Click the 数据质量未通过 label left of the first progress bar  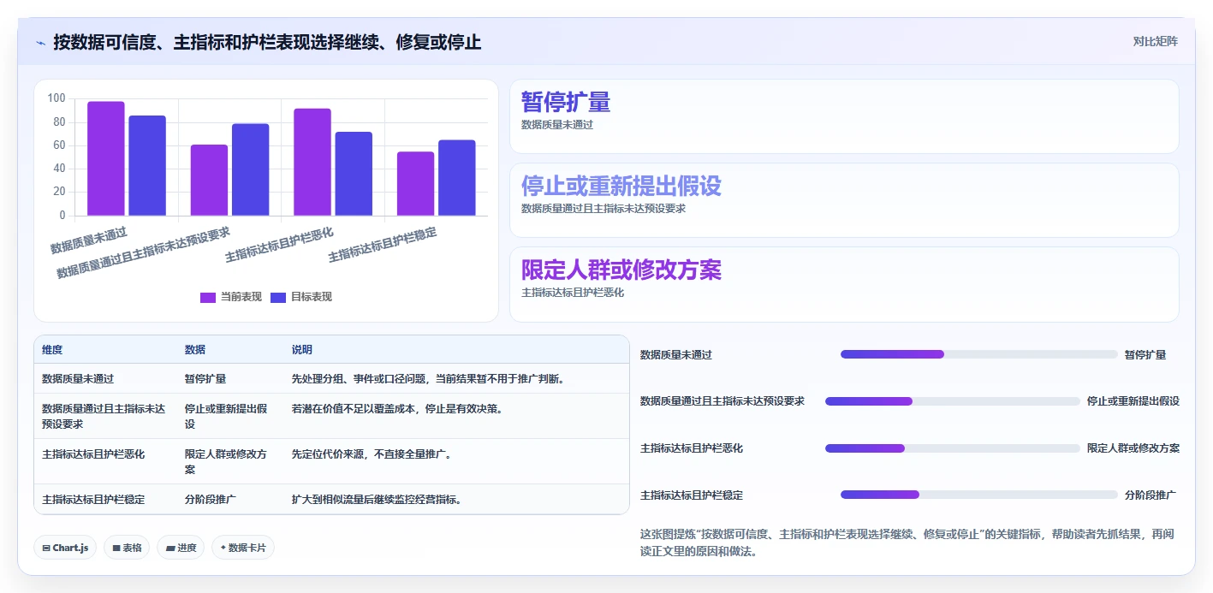click(x=676, y=354)
